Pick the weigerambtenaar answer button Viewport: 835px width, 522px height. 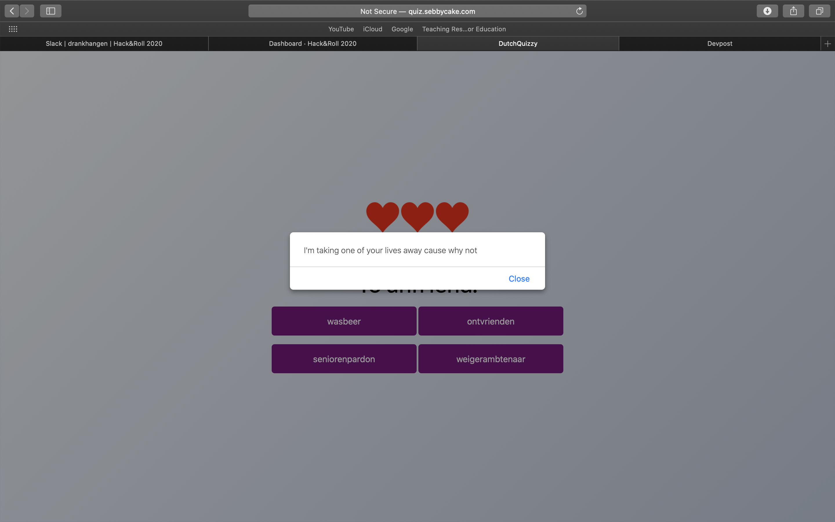[490, 359]
